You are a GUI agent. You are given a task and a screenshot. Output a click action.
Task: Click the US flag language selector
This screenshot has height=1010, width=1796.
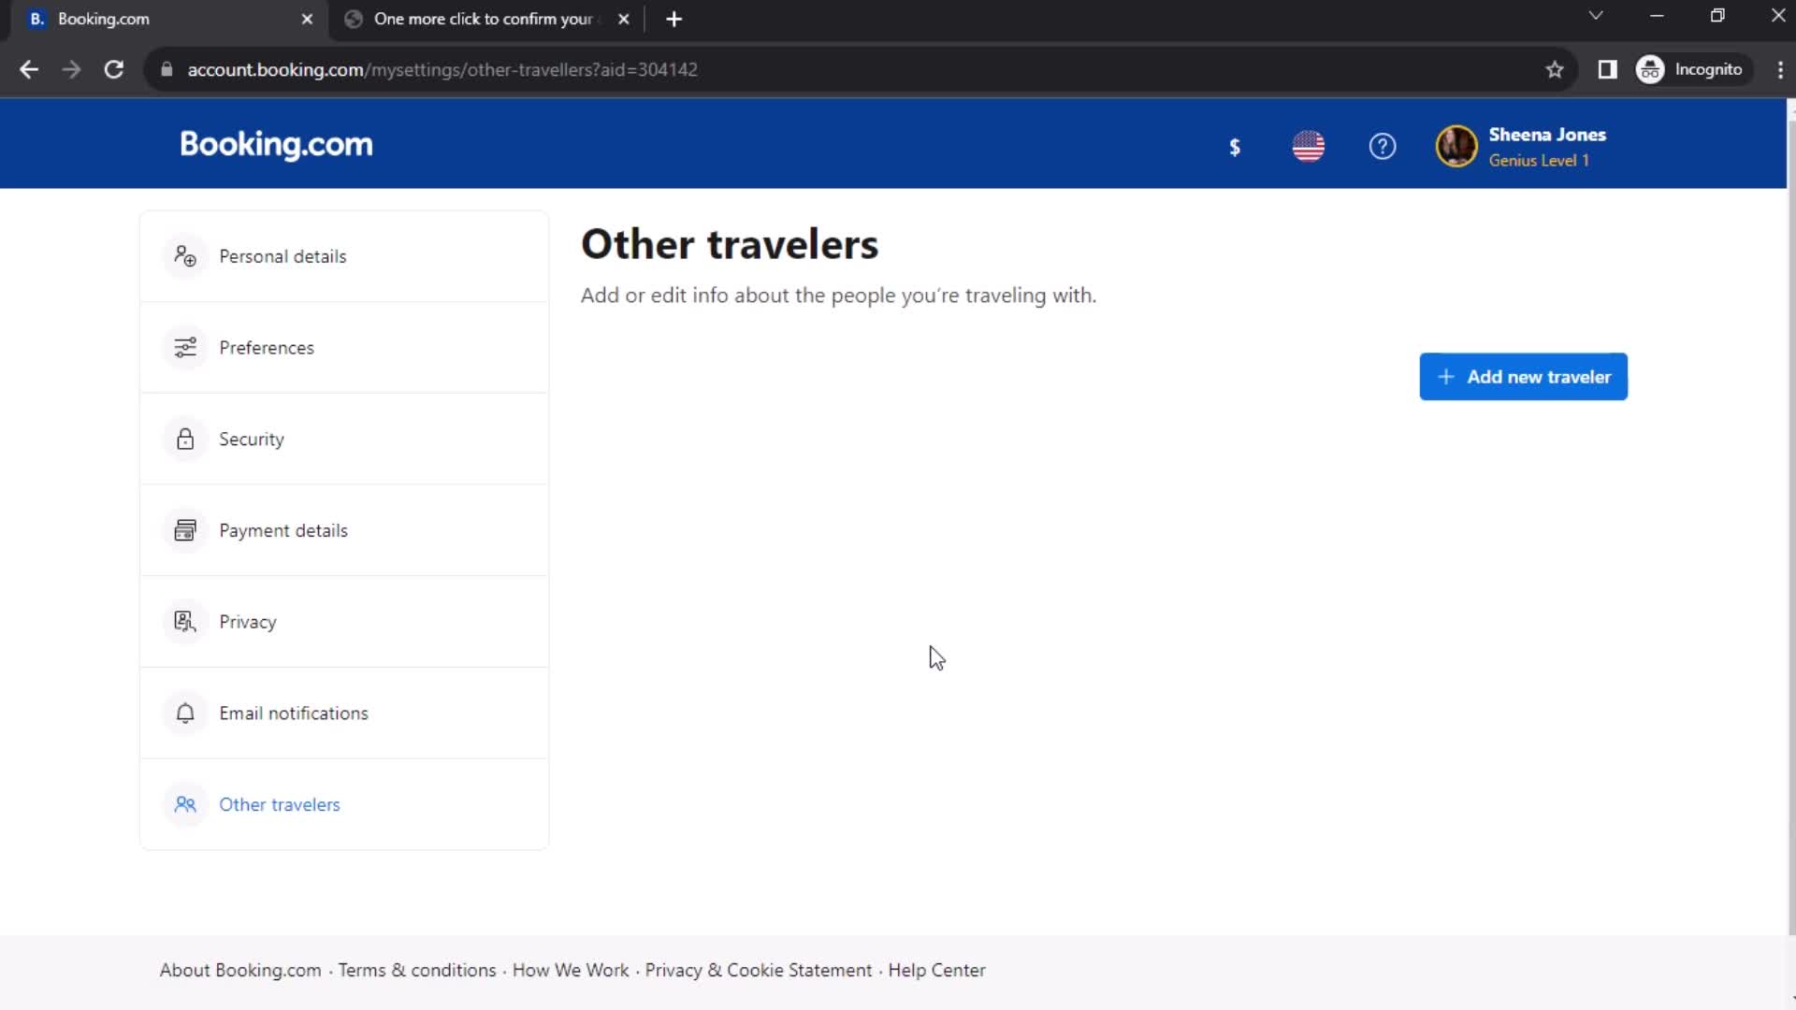pyautogui.click(x=1308, y=146)
